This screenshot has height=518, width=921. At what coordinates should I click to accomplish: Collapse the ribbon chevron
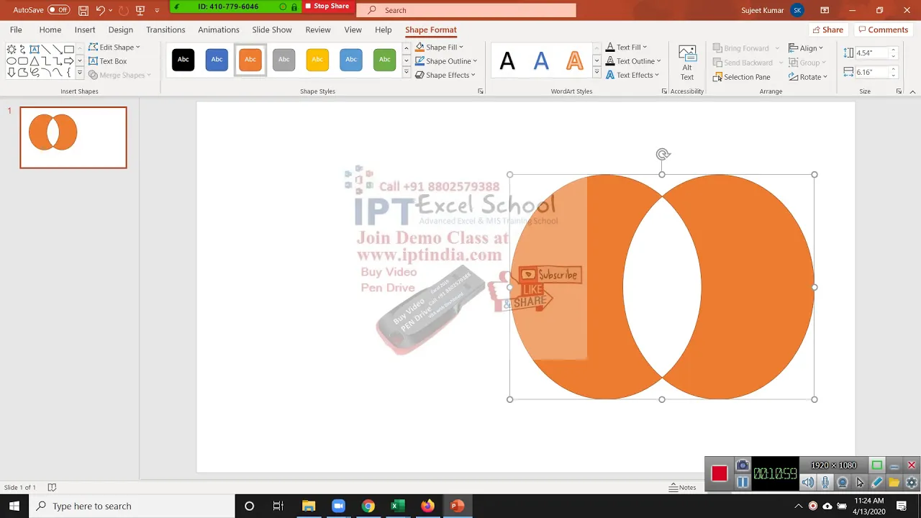pyautogui.click(x=912, y=92)
